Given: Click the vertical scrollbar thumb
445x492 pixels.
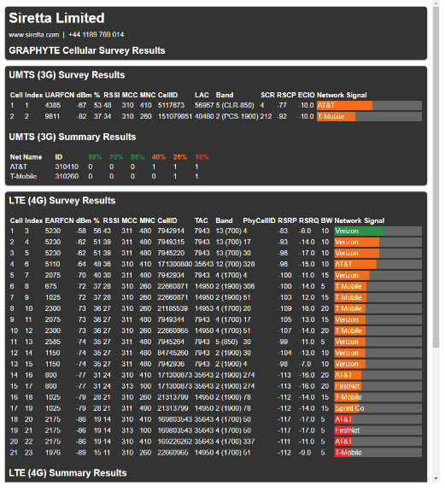Looking at the screenshot, I should coord(436,177).
